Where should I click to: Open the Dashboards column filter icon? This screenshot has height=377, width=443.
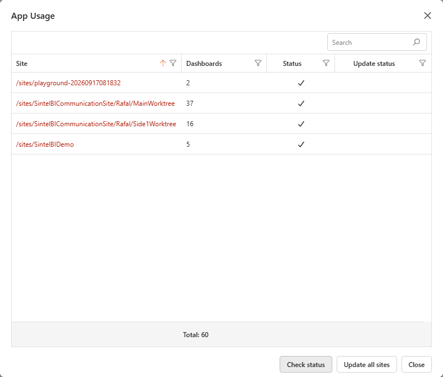[x=258, y=63]
